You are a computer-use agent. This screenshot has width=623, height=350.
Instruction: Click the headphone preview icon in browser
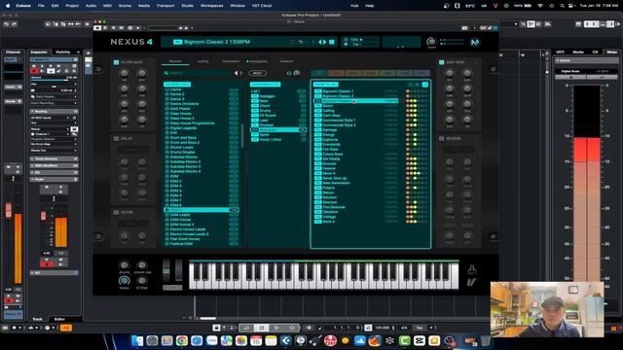tap(289, 73)
